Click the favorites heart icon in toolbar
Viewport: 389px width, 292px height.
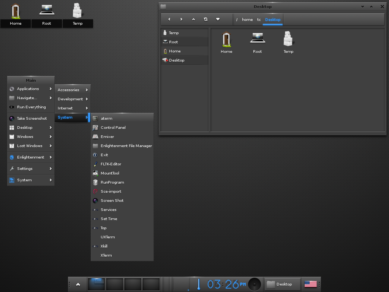point(218,19)
